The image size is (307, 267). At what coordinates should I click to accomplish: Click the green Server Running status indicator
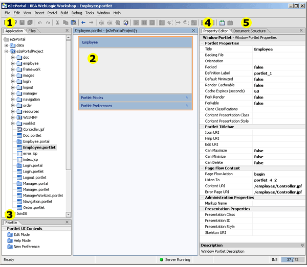[162, 259]
